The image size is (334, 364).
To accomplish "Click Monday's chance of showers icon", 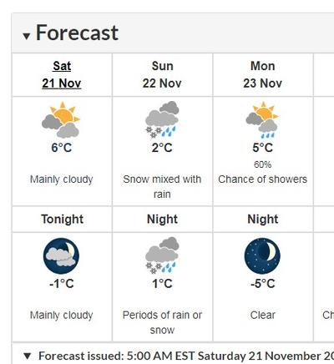I will pos(262,119).
